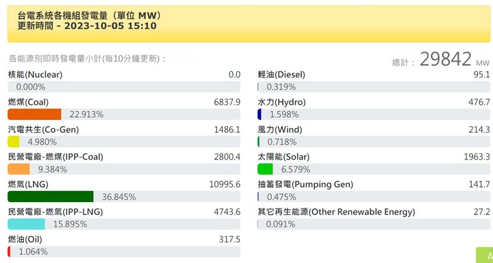Click the light orange IPP-Coal bar
This screenshot has width=493, height=263.
pyautogui.click(x=18, y=169)
